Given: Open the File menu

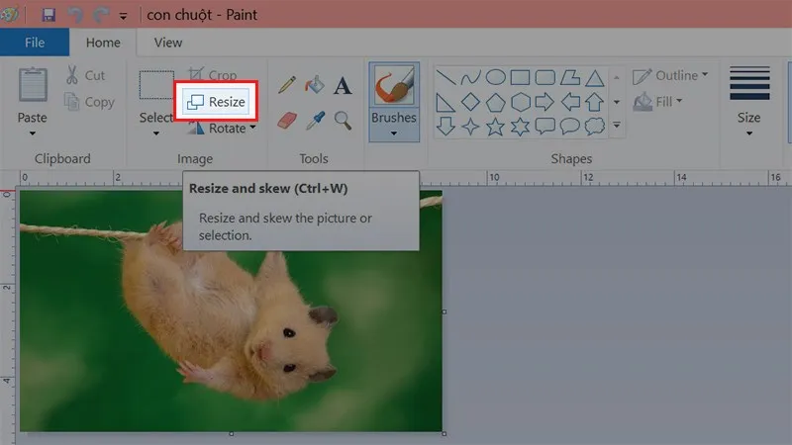Looking at the screenshot, I should point(35,43).
